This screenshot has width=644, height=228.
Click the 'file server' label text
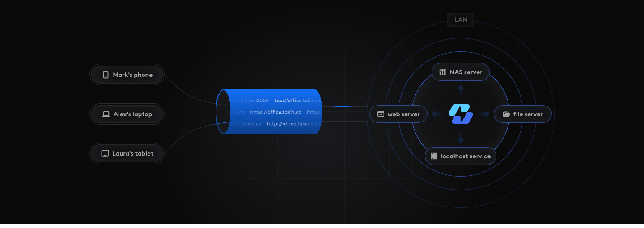coord(528,114)
